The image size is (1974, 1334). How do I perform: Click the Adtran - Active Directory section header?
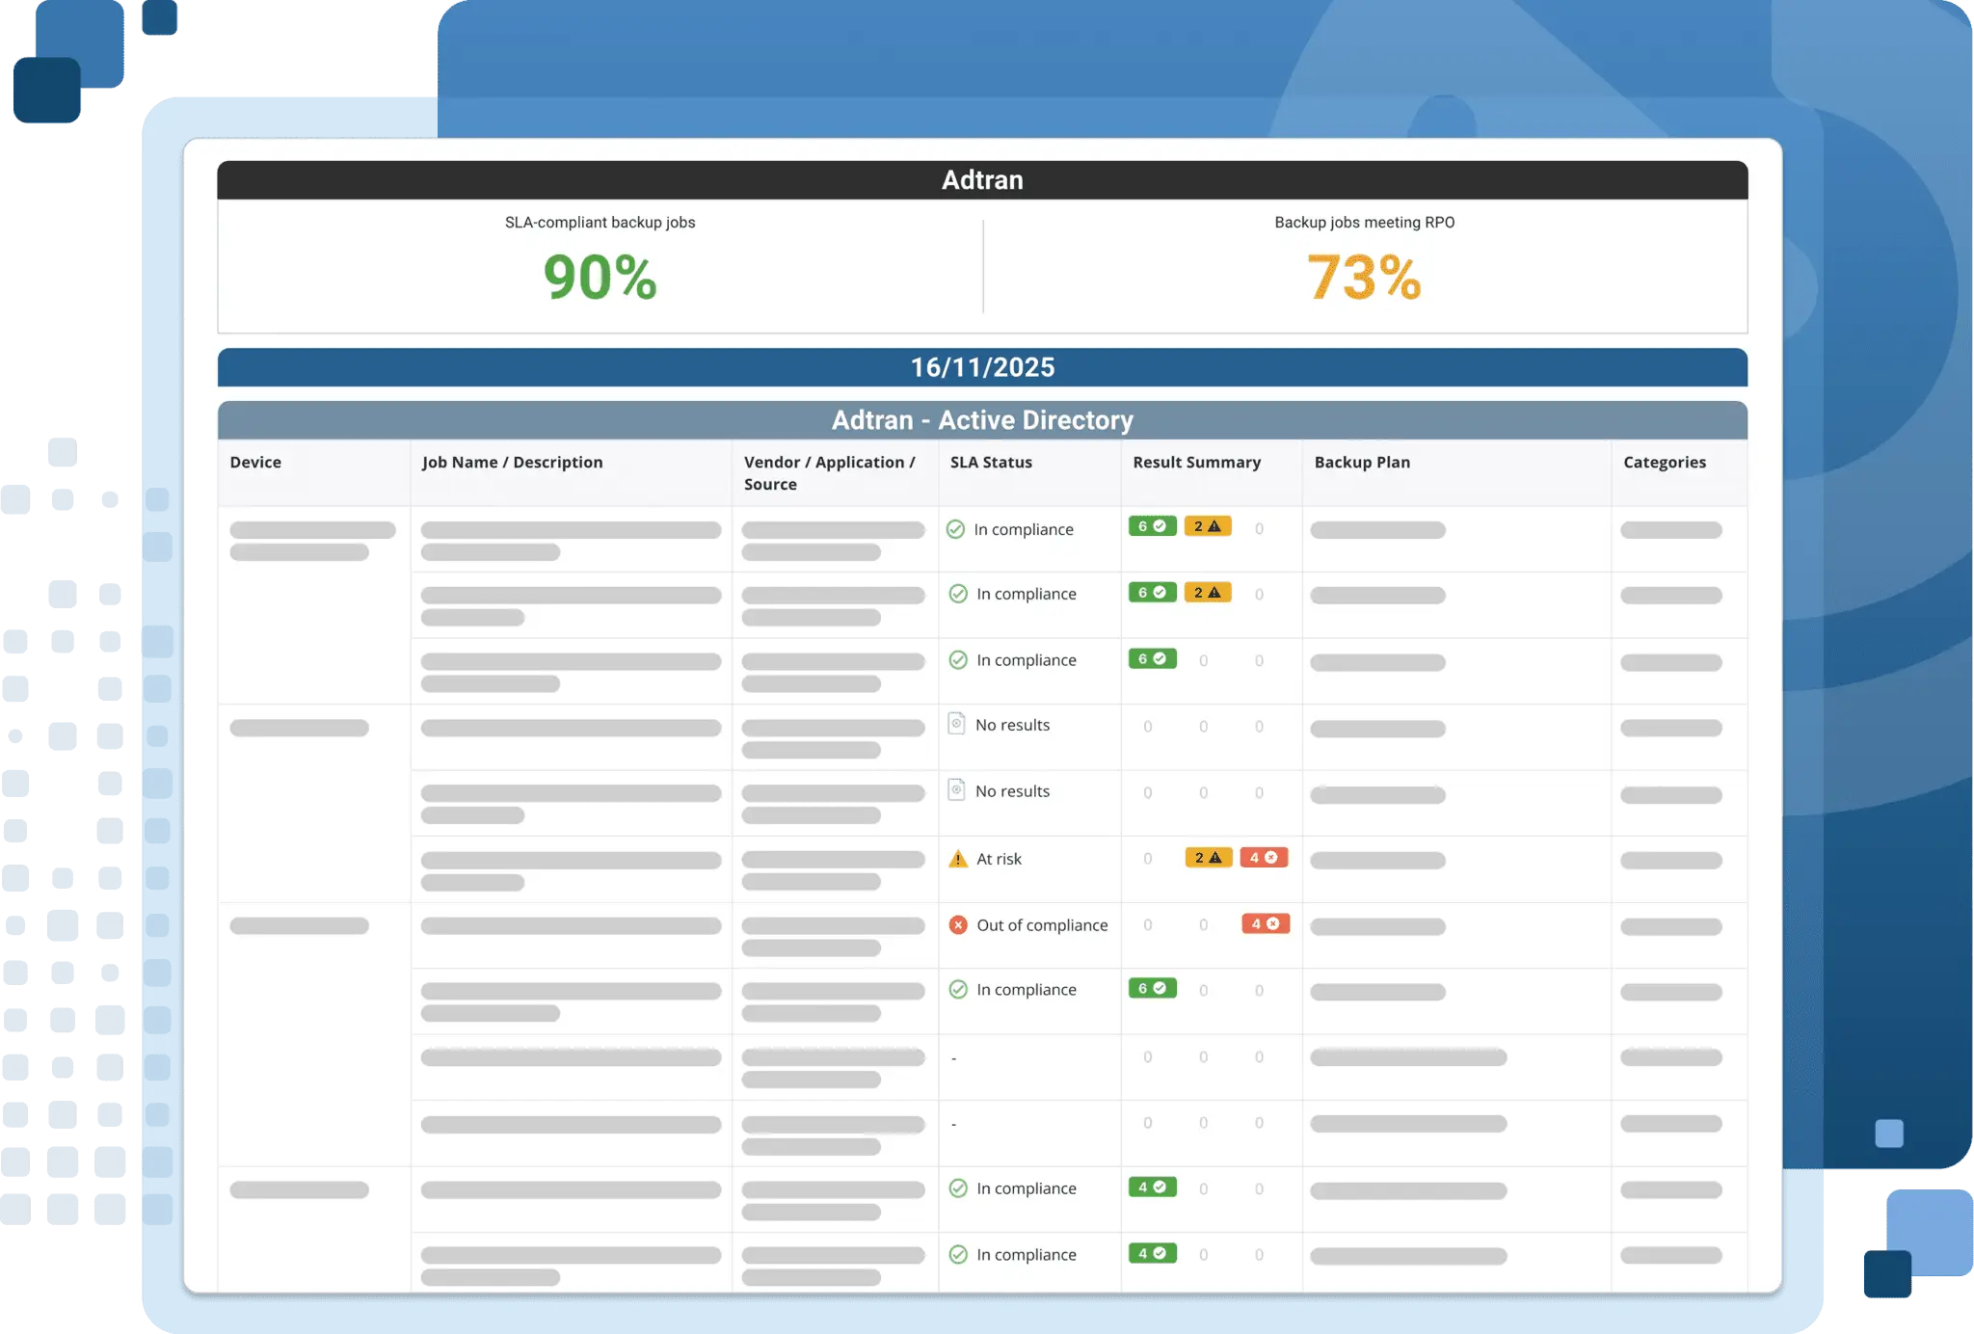click(x=982, y=420)
